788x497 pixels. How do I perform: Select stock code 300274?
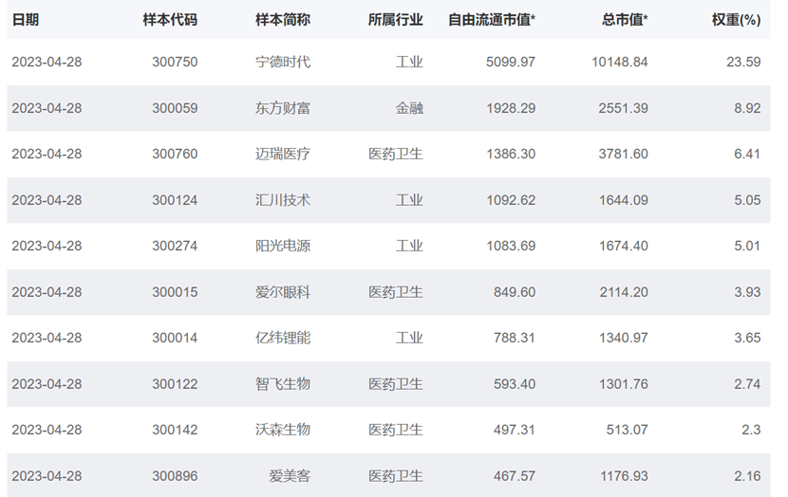[x=175, y=246]
